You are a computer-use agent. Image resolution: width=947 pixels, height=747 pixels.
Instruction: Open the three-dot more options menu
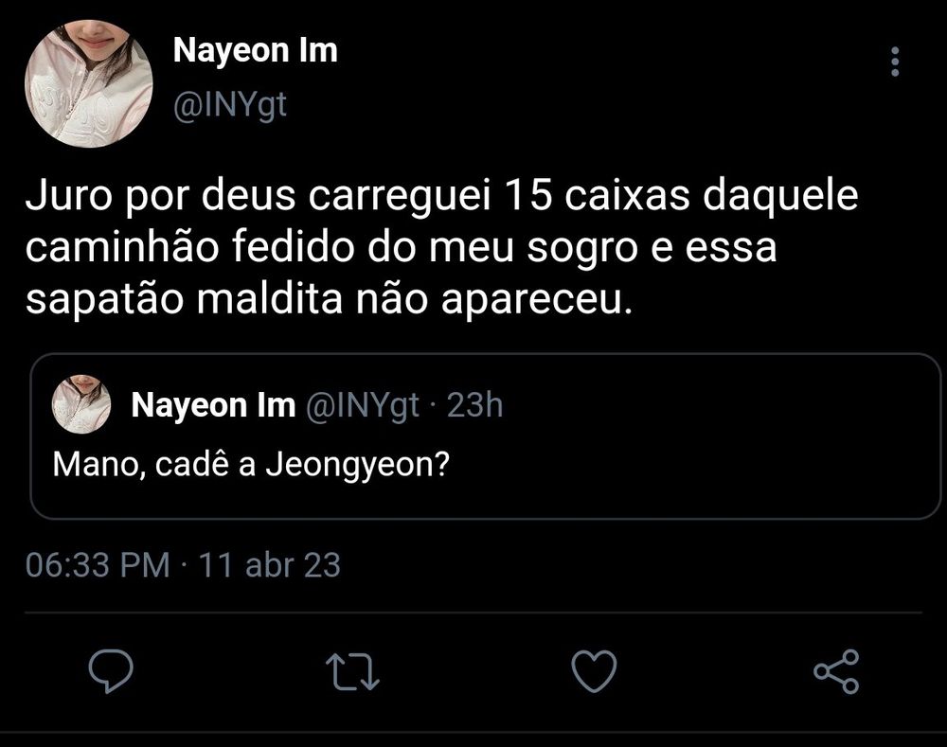tap(895, 62)
